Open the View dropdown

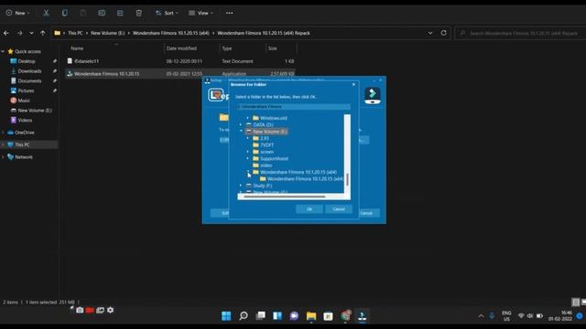201,13
